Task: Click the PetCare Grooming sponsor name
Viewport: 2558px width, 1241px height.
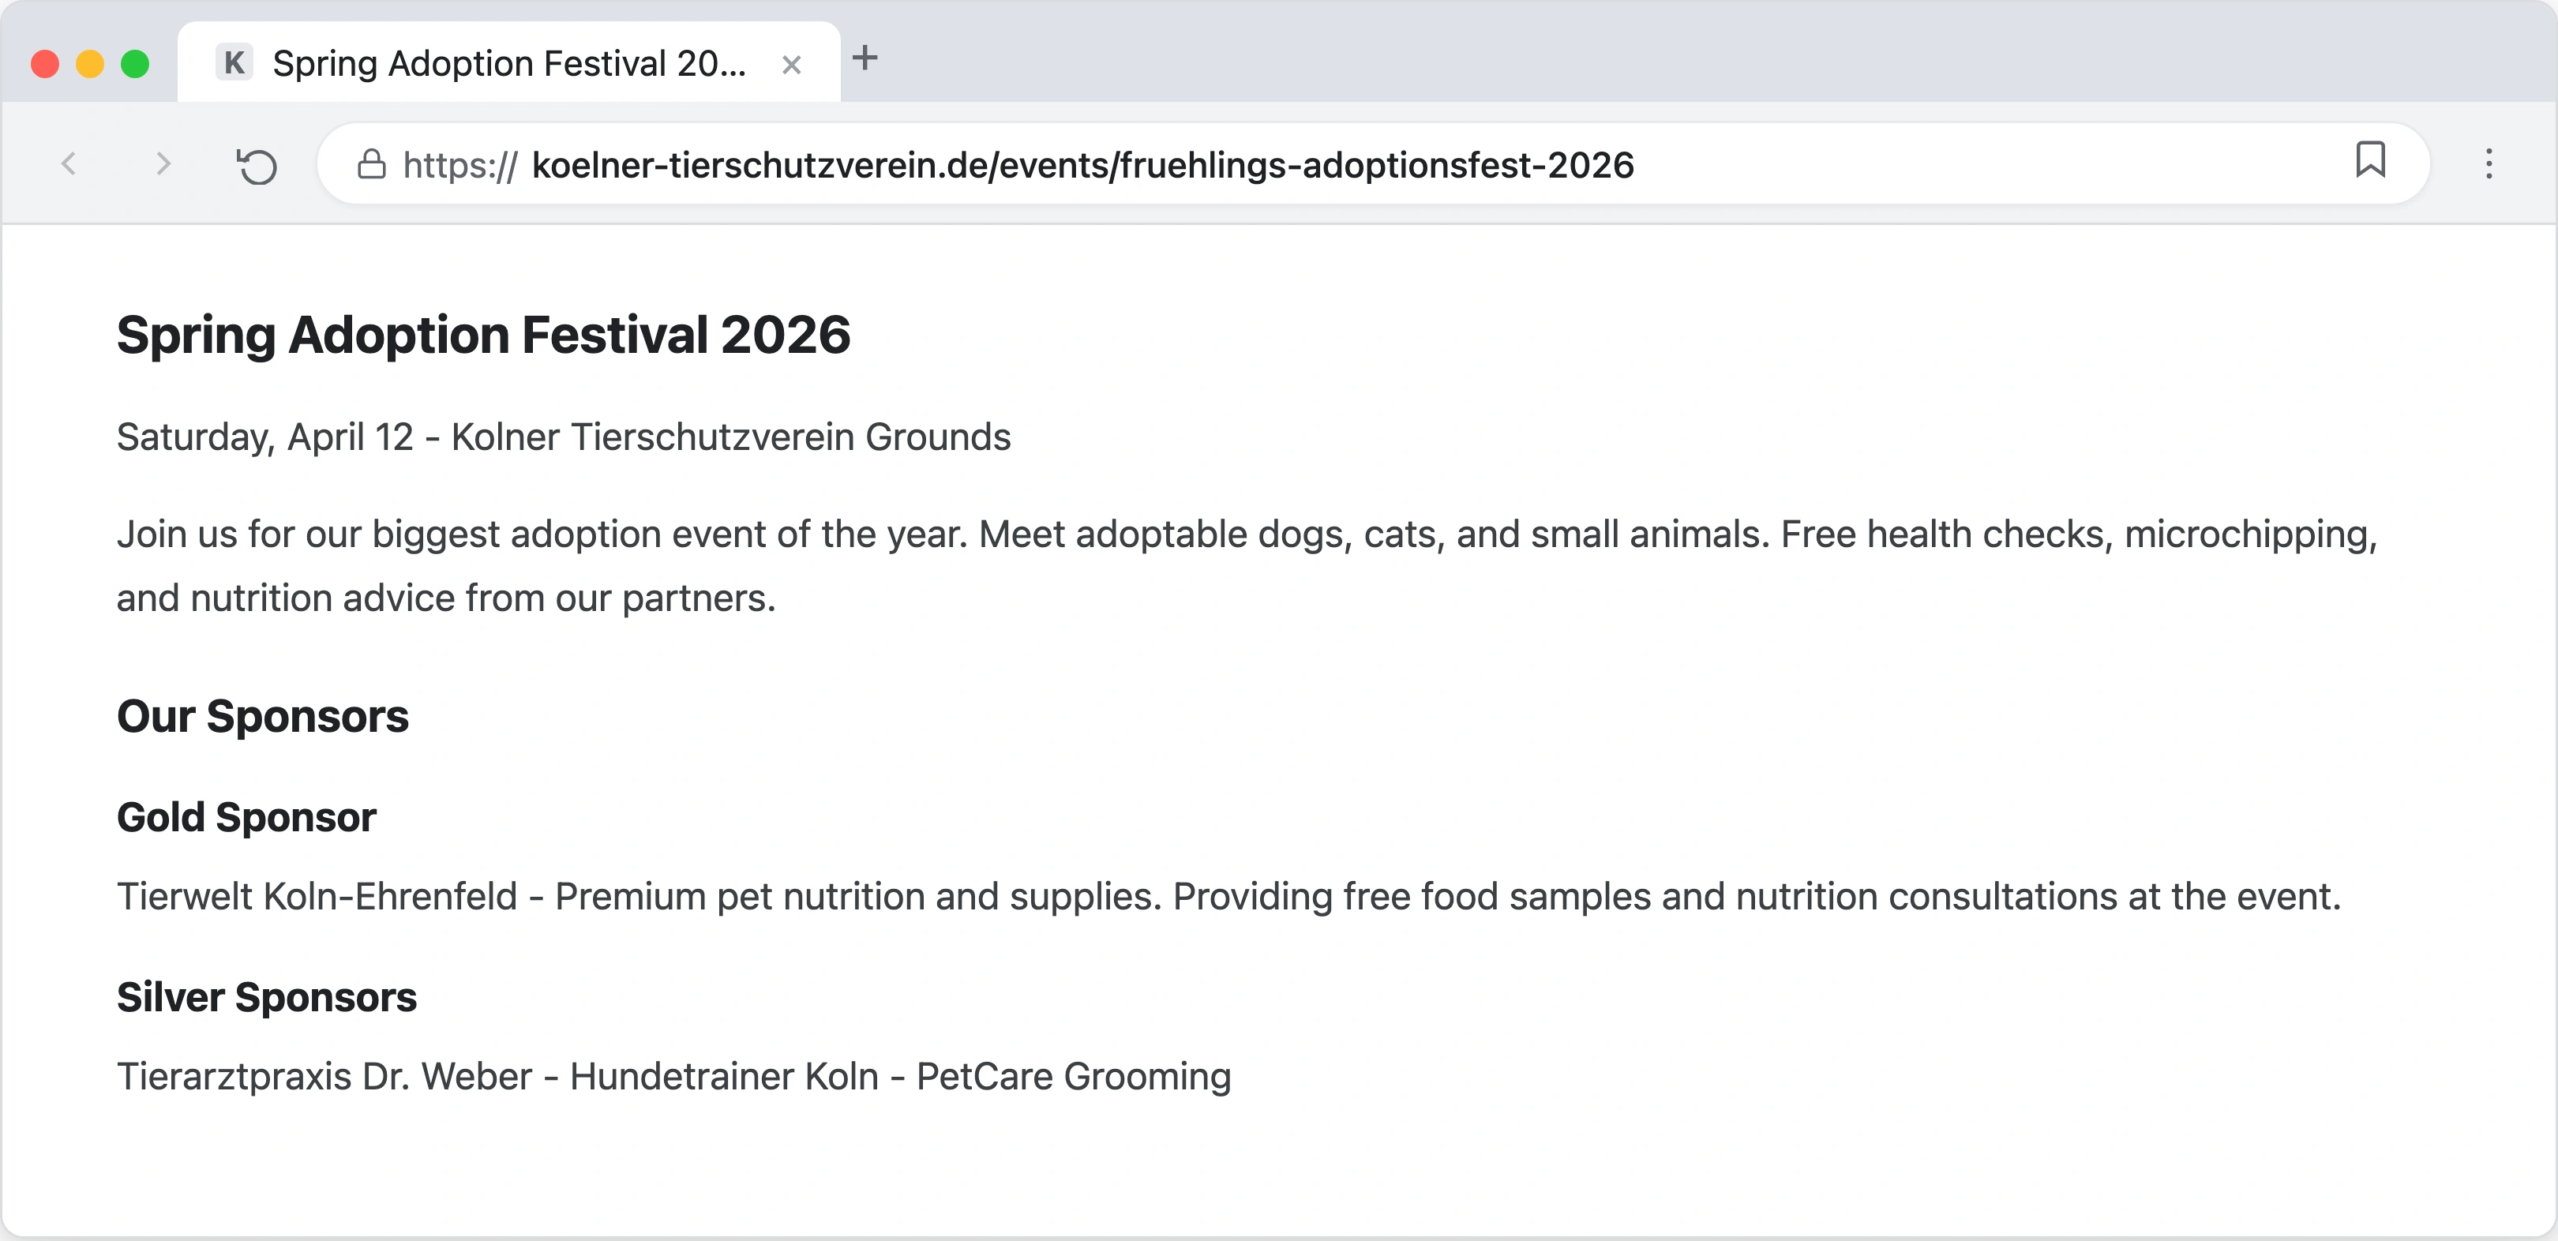Action: 1072,1075
